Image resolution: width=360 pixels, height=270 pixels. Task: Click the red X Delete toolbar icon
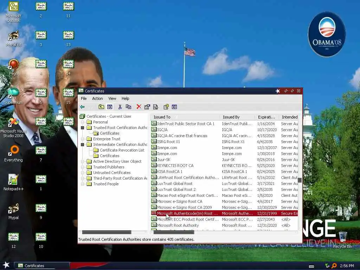click(x=139, y=107)
